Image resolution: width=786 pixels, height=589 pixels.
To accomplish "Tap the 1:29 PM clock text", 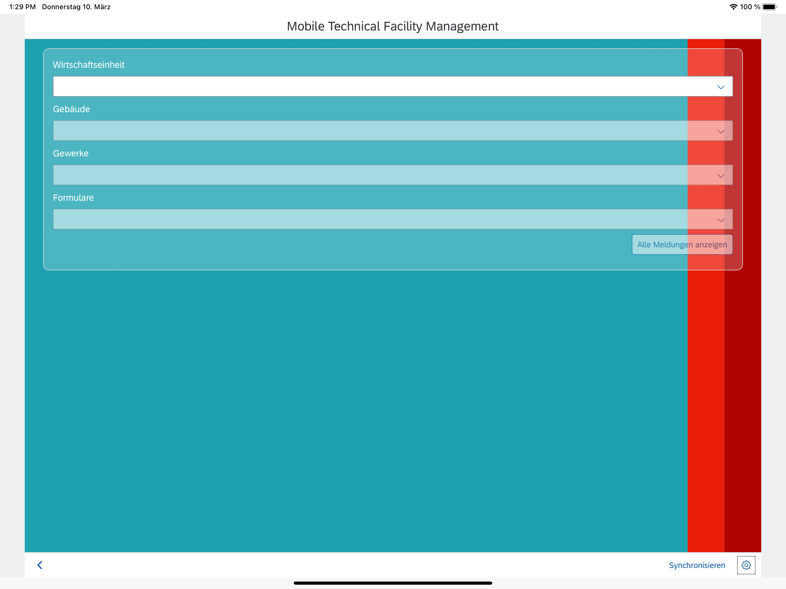I will [x=22, y=7].
